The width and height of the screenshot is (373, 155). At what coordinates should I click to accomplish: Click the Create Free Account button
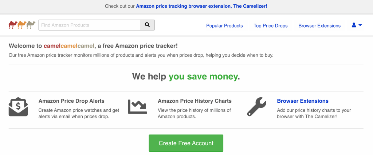tap(186, 143)
